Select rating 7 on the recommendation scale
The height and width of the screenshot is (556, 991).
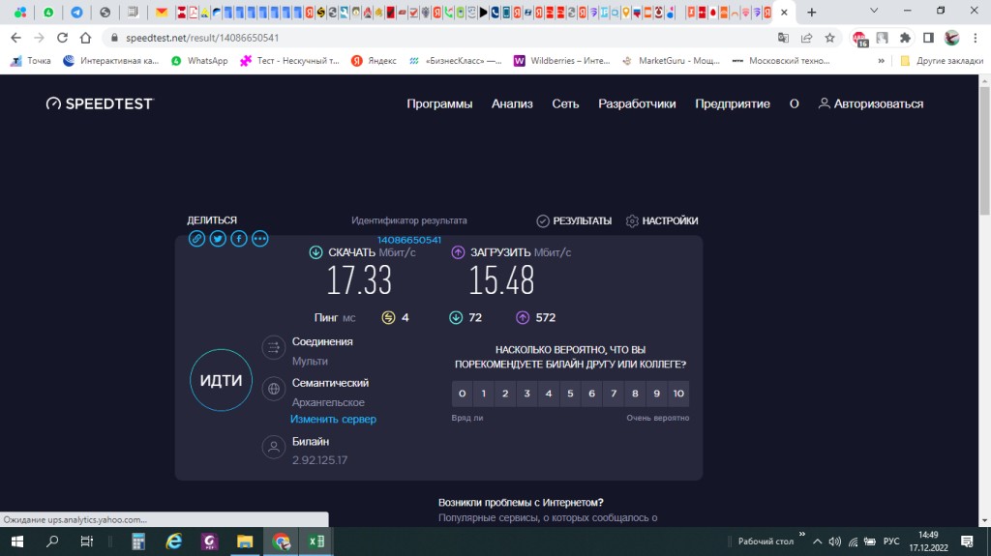coord(613,393)
